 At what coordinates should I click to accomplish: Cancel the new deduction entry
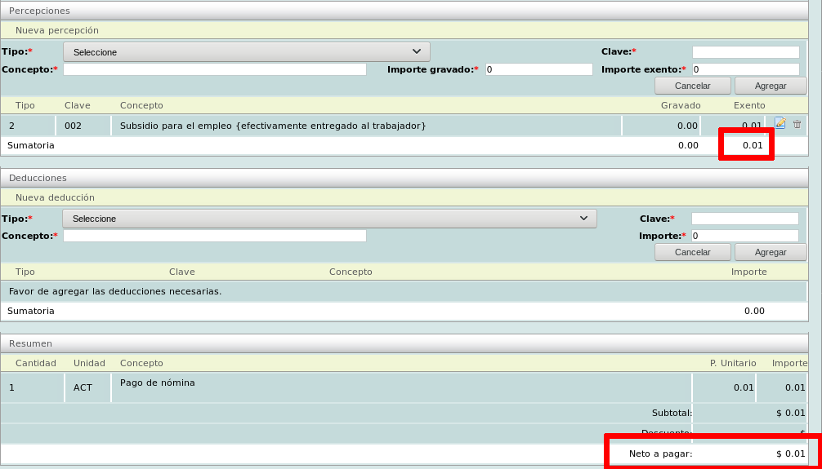[692, 252]
